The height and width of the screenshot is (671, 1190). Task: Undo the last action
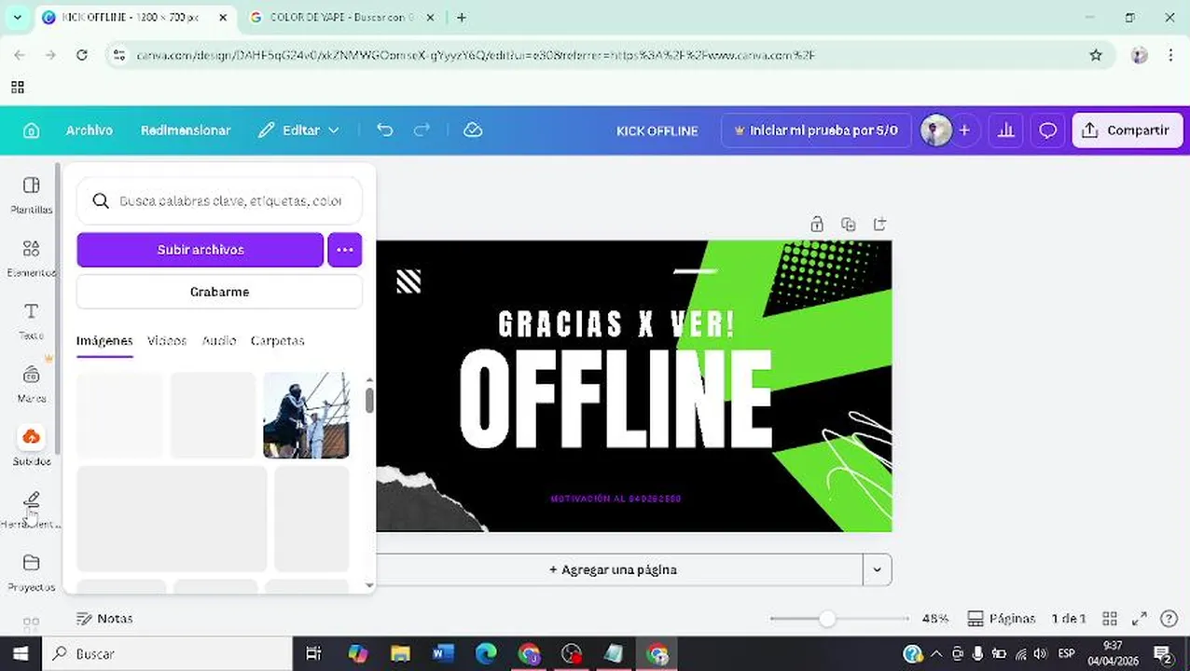pos(385,130)
